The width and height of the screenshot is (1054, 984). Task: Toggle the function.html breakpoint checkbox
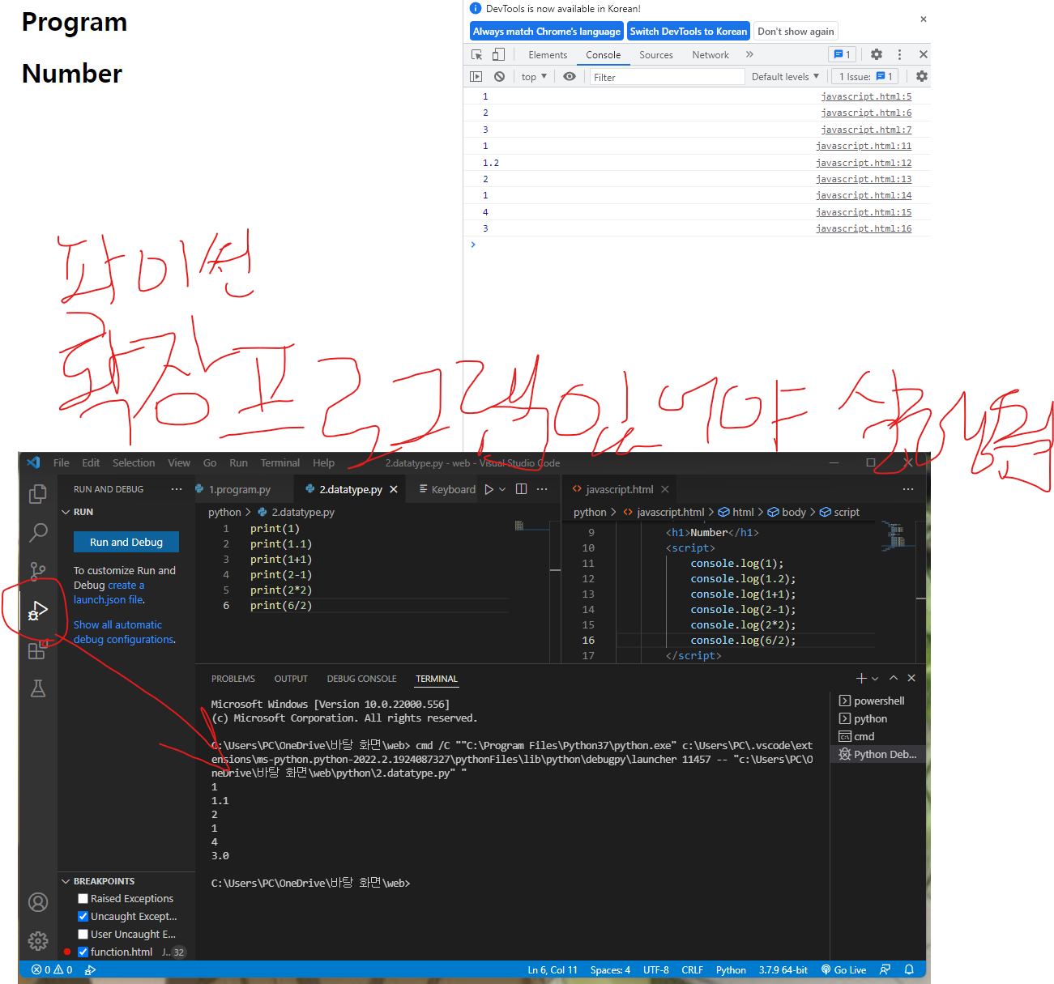[83, 952]
